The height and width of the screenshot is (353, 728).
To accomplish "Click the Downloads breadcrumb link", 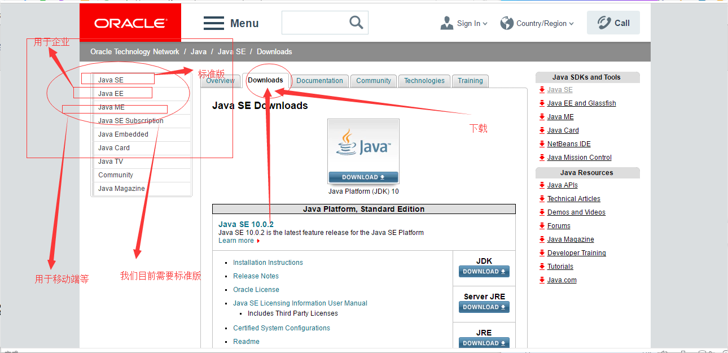I will tap(274, 51).
